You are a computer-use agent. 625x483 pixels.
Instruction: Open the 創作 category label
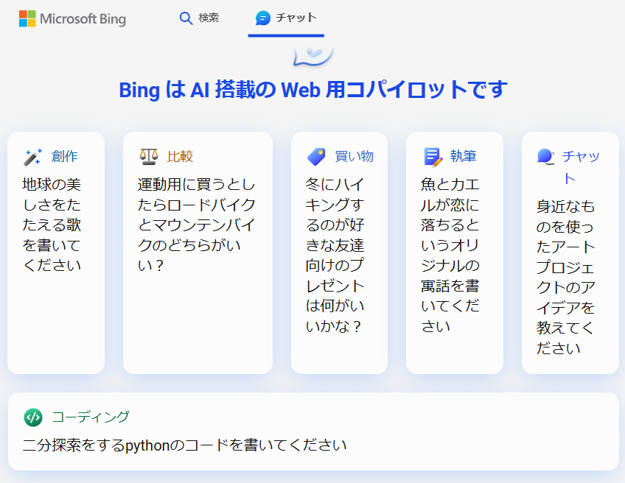pyautogui.click(x=64, y=157)
